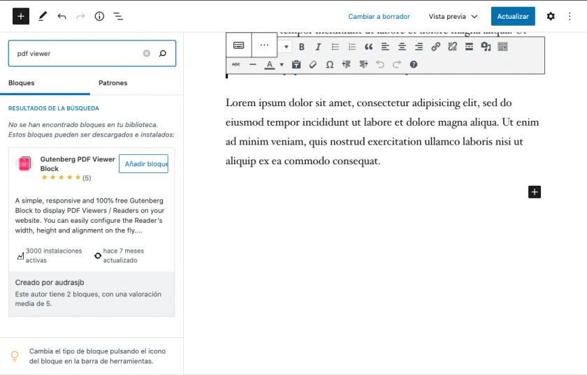Open the paragraph format dropdown arrow
Image resolution: width=587 pixels, height=375 pixels.
pos(286,47)
